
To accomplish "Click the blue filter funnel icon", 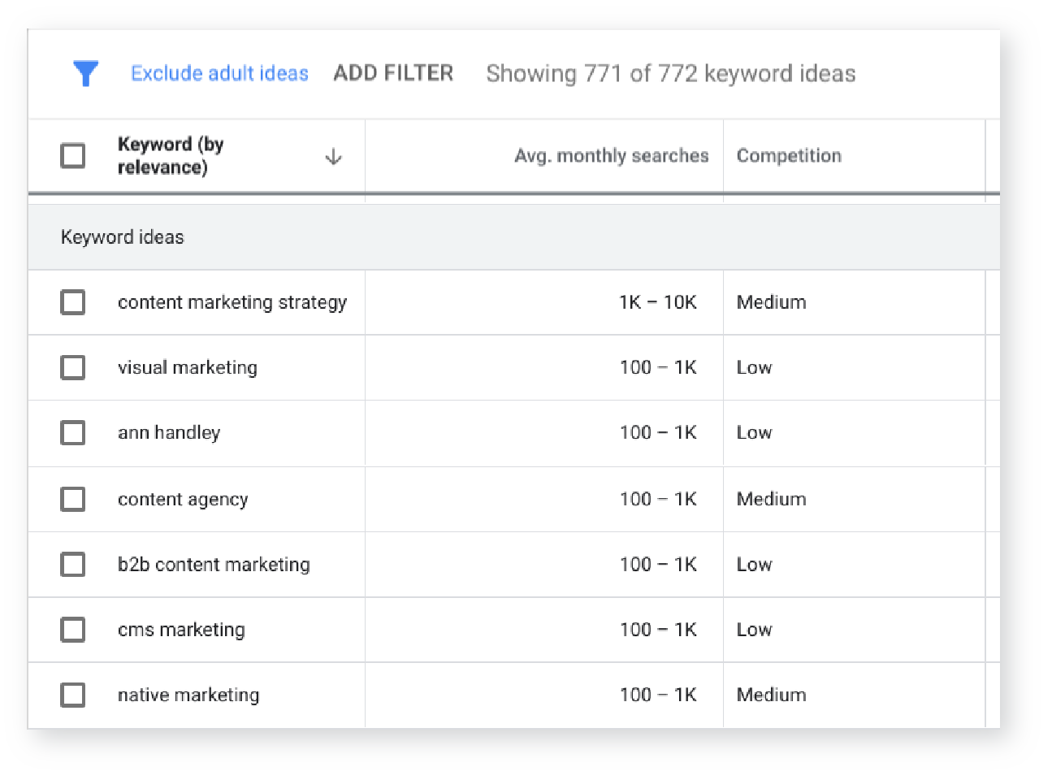I will click(85, 73).
